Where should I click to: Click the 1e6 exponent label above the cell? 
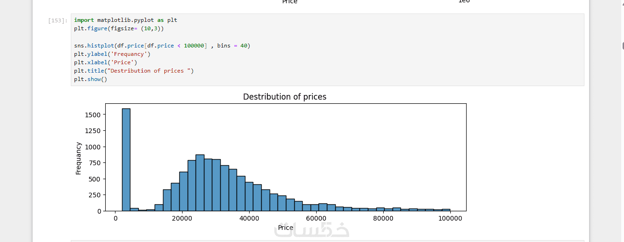464,1
